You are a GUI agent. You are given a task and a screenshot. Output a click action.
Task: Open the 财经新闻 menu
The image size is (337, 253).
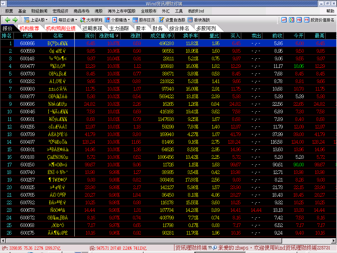pyautogui.click(x=39, y=11)
